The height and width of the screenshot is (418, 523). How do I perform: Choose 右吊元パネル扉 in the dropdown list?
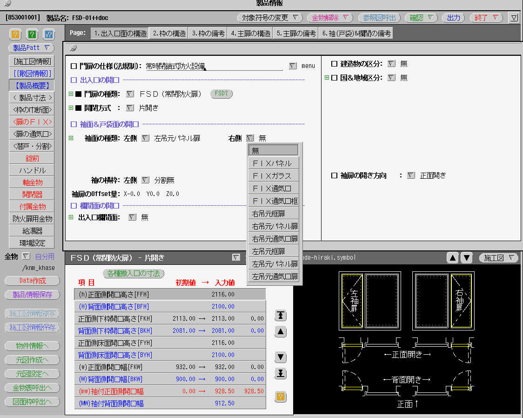[274, 226]
